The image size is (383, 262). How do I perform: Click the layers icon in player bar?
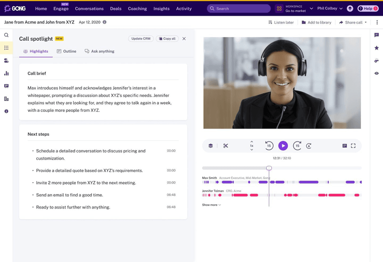(211, 146)
